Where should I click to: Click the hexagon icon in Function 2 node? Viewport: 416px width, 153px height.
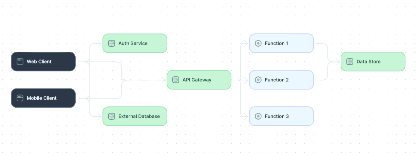258,80
